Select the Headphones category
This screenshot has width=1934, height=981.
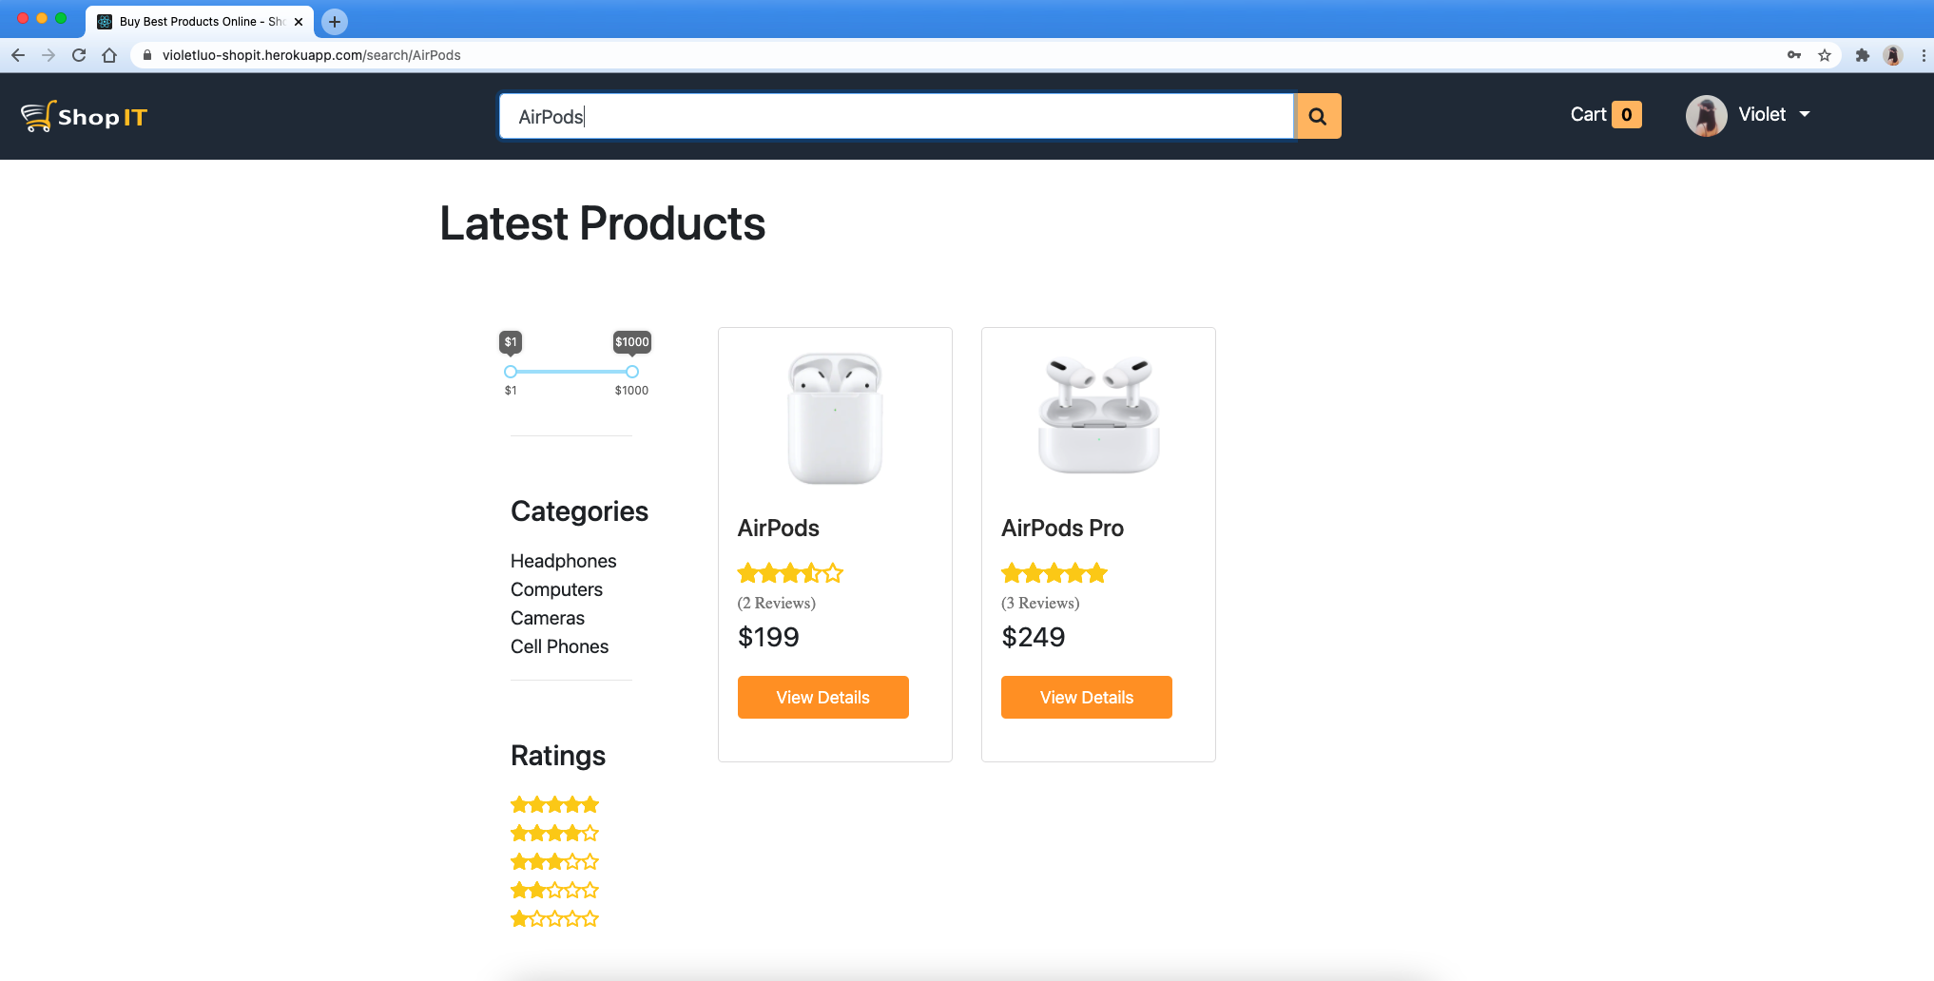563,561
